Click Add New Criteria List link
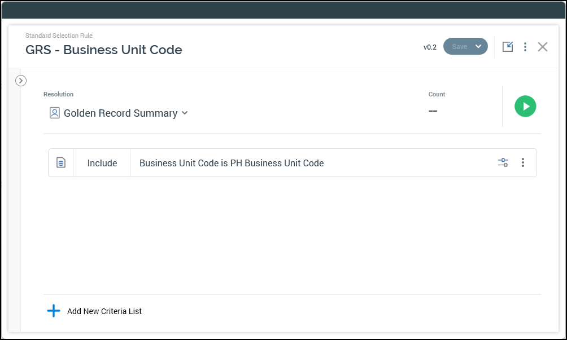Viewport: 567px width, 340px height. click(104, 311)
